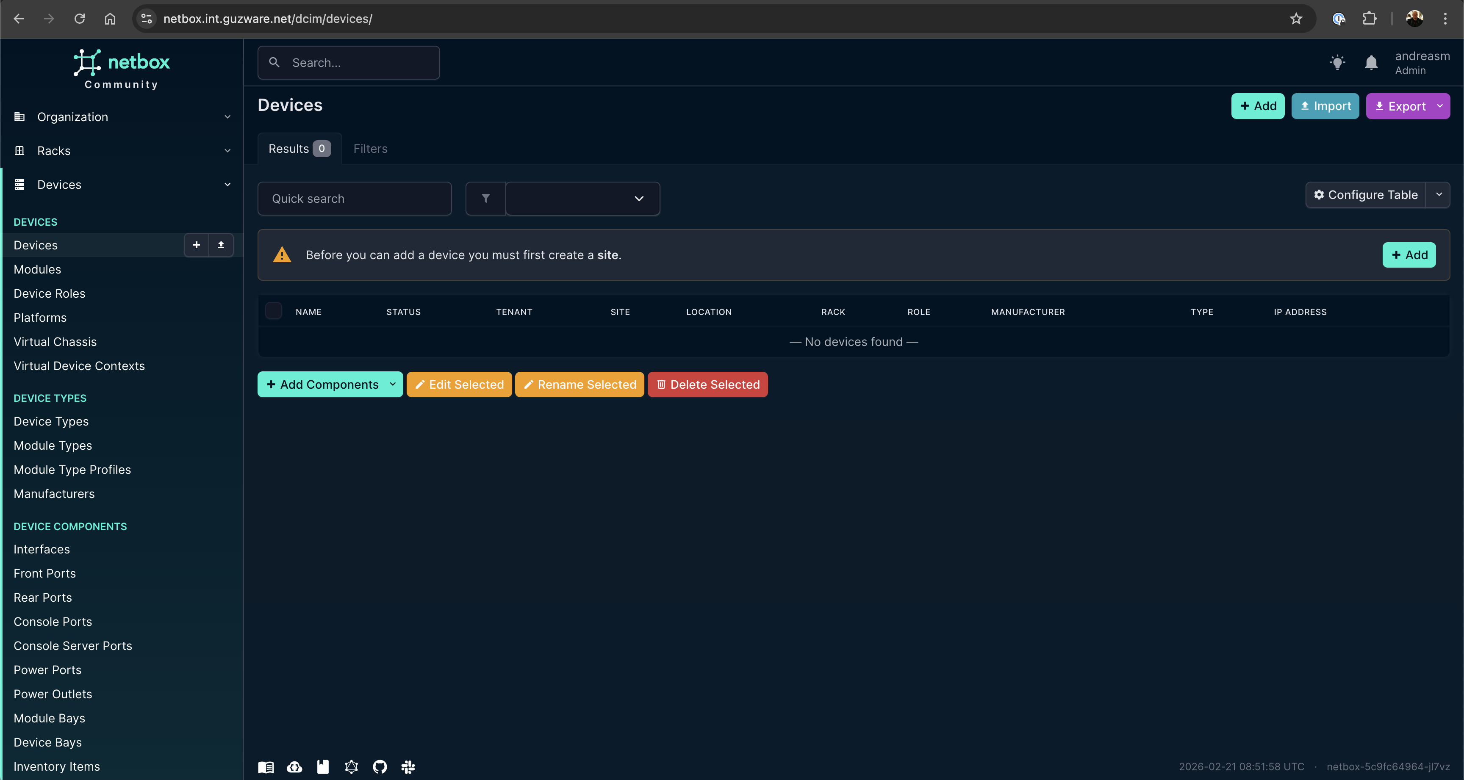Click inside the Quick search field

tap(354, 198)
